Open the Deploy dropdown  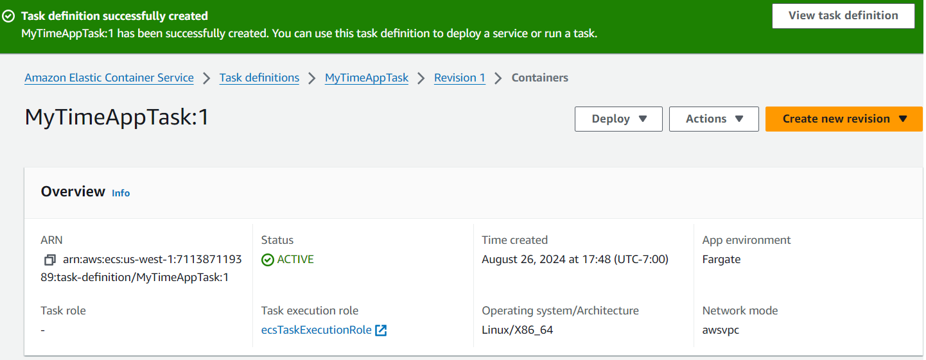point(618,119)
